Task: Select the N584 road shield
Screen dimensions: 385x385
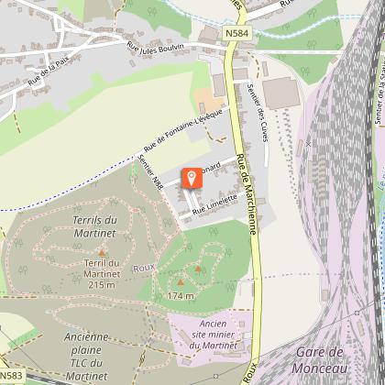Action: click(x=237, y=33)
